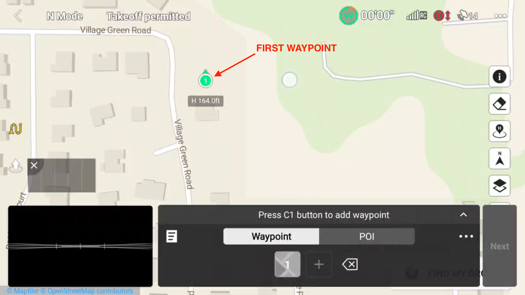525x295 pixels.
Task: Close the small gray preview window
Action: (34, 165)
